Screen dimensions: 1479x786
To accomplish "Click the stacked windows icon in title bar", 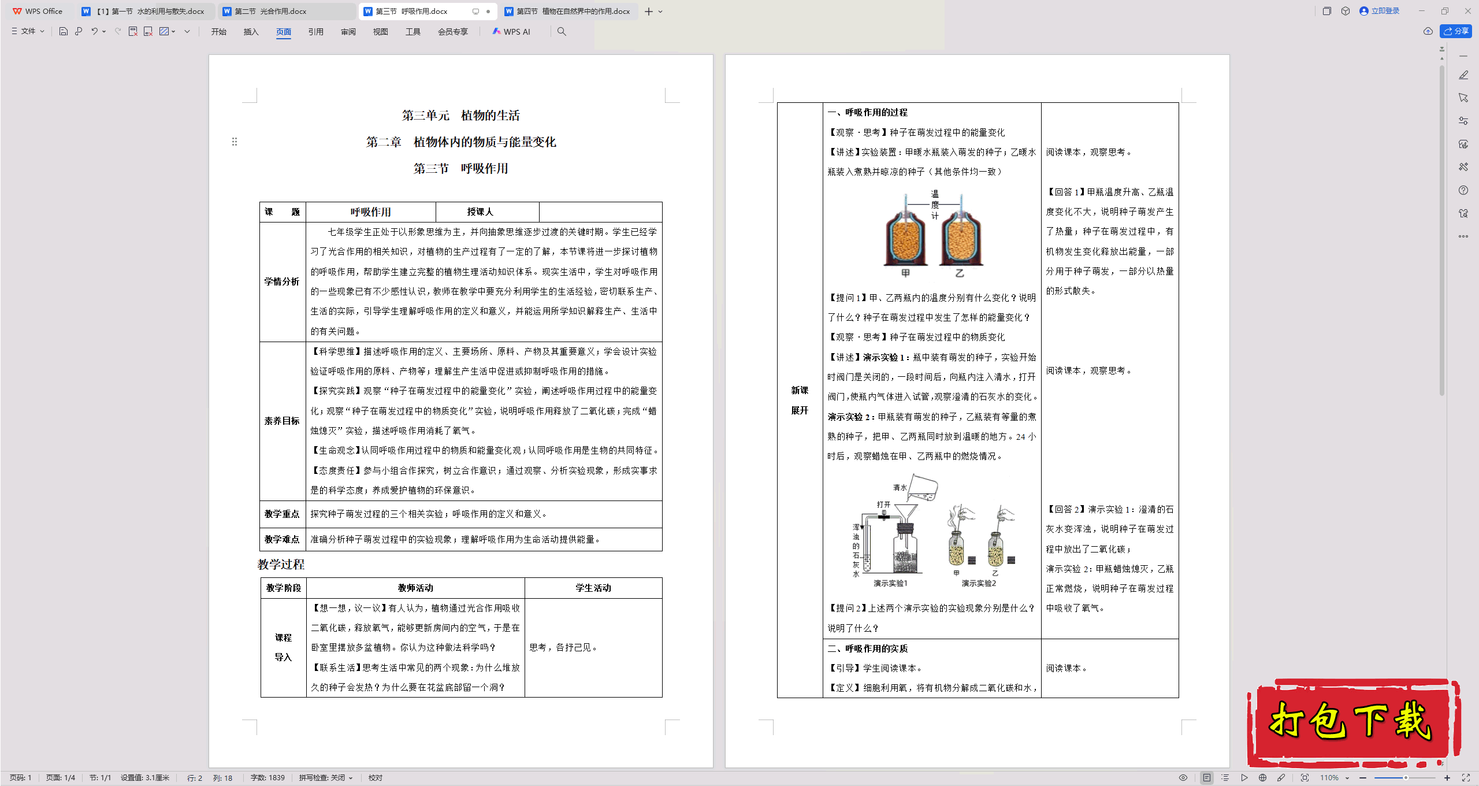I will point(1327,11).
